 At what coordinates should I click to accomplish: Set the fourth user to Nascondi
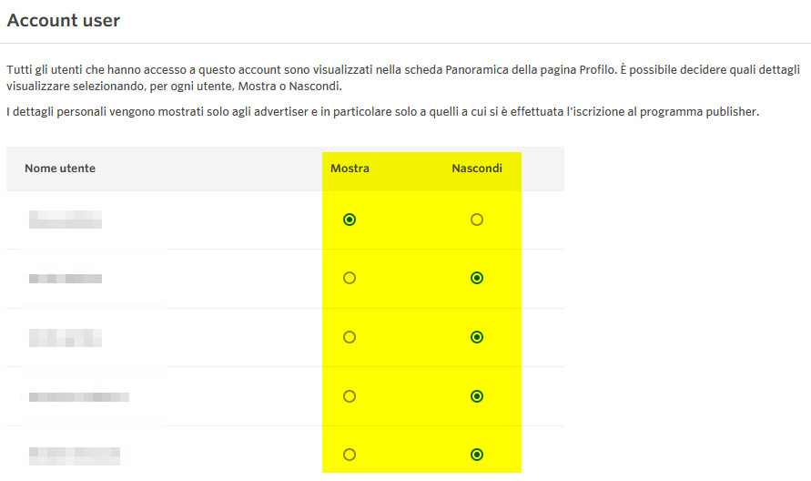476,396
